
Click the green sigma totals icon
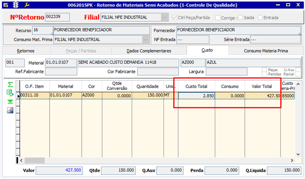tap(10, 85)
